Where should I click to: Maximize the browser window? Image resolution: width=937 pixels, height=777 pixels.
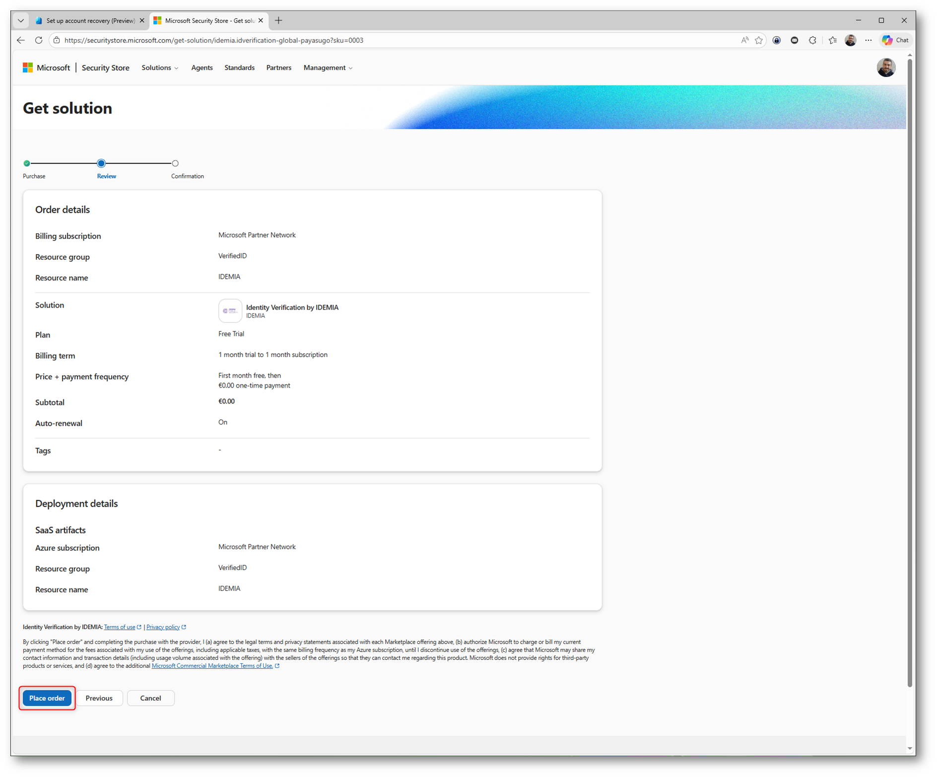click(881, 20)
